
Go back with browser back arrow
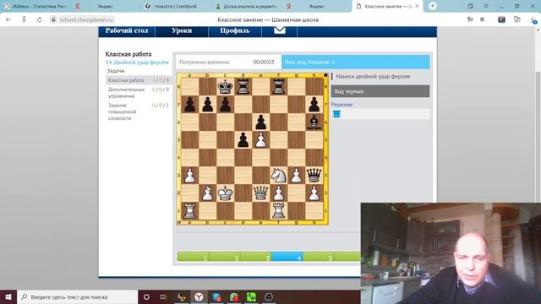8,19
